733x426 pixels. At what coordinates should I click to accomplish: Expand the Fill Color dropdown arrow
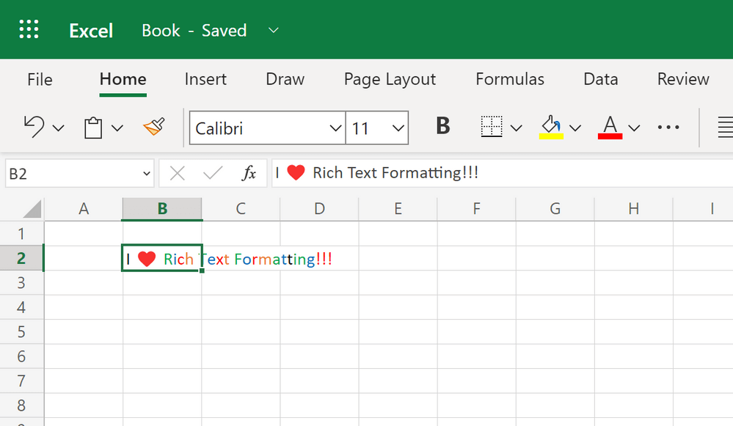(x=575, y=128)
